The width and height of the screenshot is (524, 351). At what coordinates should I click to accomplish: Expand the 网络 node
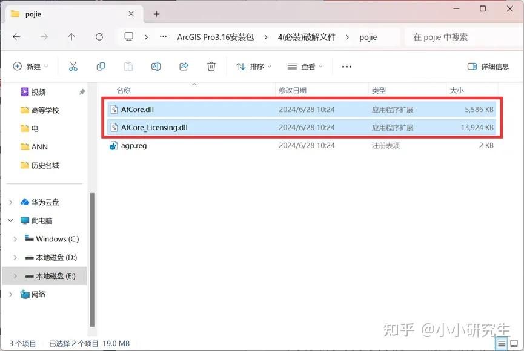[x=11, y=294]
